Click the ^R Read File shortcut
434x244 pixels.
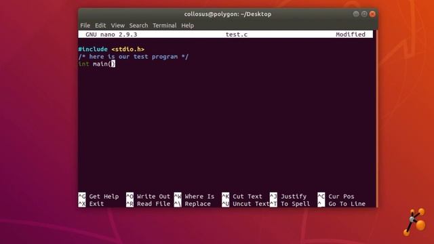pyautogui.click(x=149, y=204)
